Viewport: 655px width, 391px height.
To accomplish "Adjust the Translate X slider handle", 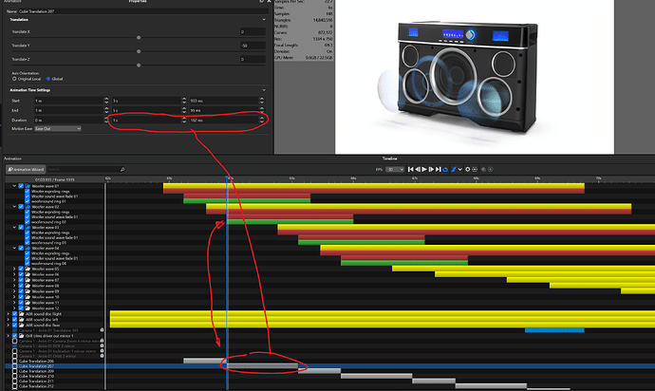I will click(139, 38).
